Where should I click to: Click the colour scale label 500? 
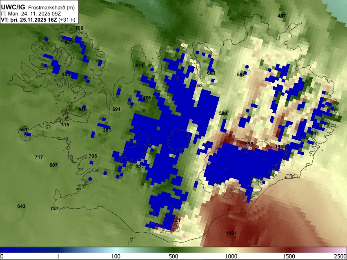tap(173, 256)
